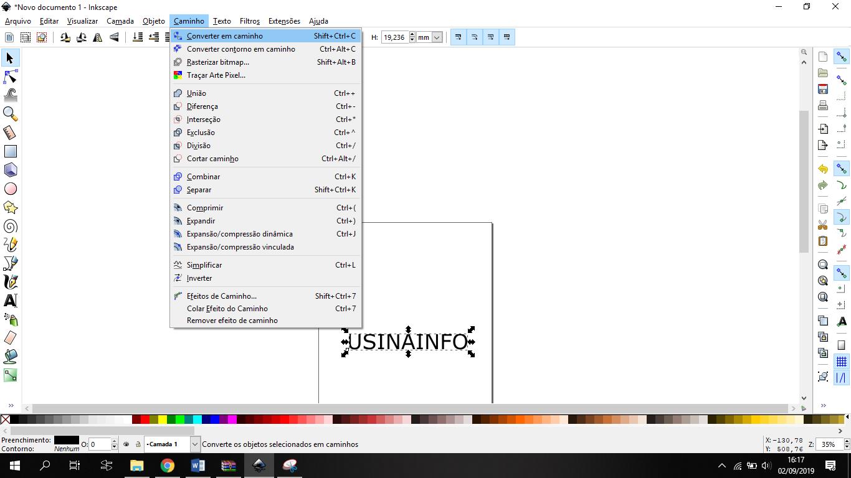Select the Ellipse circle tool

10,189
